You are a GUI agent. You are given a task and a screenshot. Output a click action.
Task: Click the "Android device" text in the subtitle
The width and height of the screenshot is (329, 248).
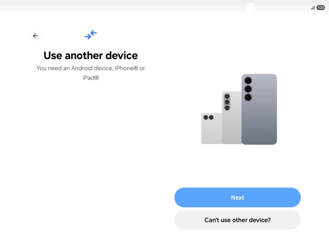(x=92, y=68)
